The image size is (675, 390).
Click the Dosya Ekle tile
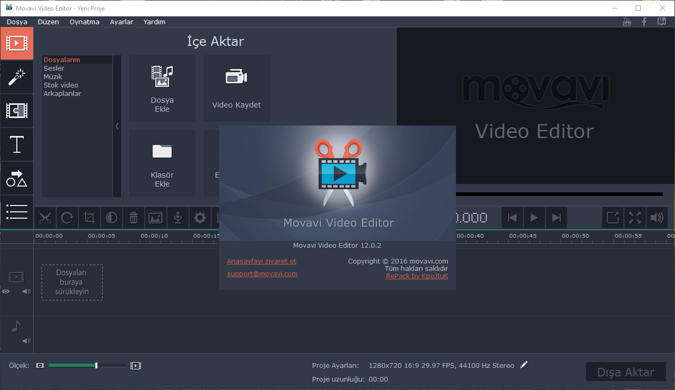(x=162, y=89)
